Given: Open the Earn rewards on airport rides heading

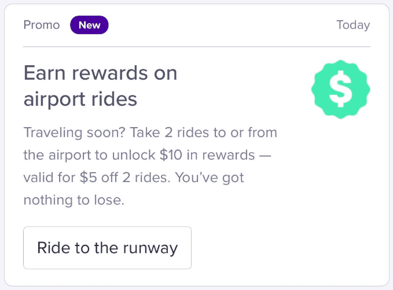Looking at the screenshot, I should pos(100,86).
